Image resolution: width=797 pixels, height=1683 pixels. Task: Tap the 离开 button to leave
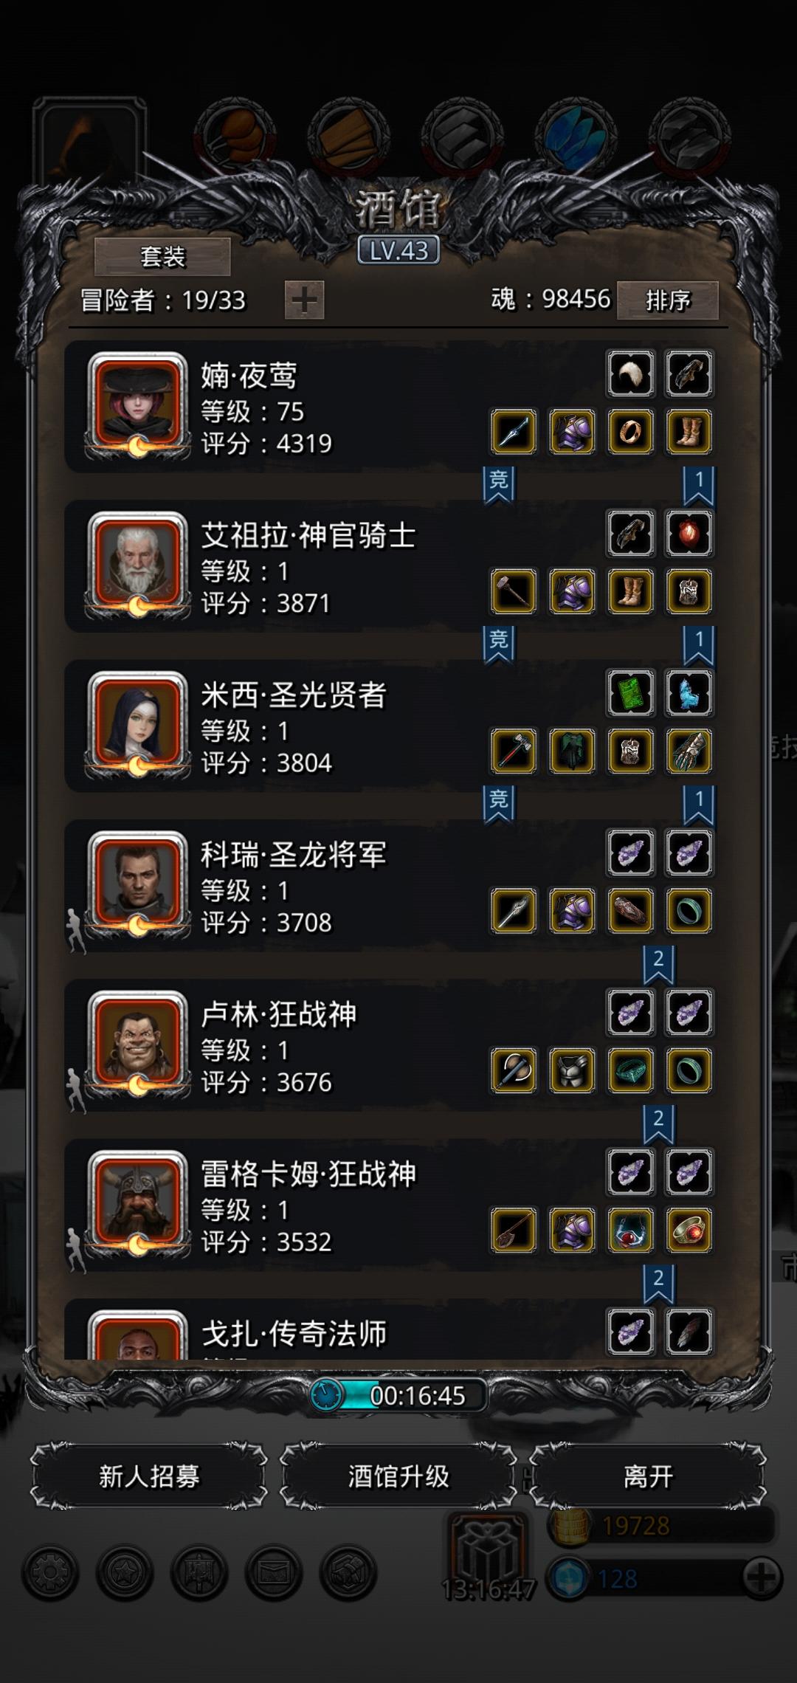pos(648,1476)
